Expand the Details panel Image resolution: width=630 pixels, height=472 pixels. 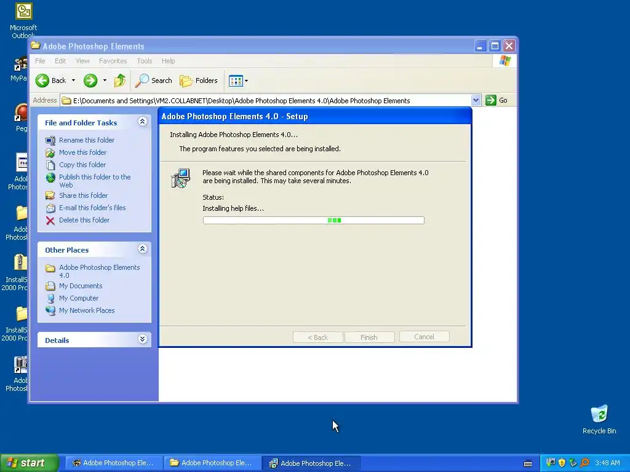(142, 339)
